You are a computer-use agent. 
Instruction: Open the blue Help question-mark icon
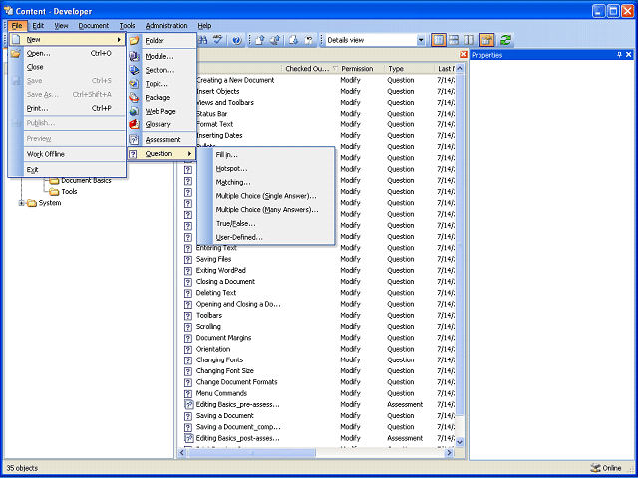(x=237, y=40)
